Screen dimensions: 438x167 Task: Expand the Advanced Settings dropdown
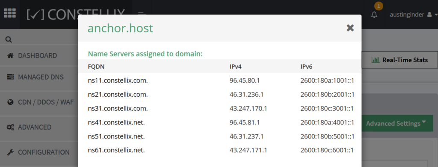396,123
